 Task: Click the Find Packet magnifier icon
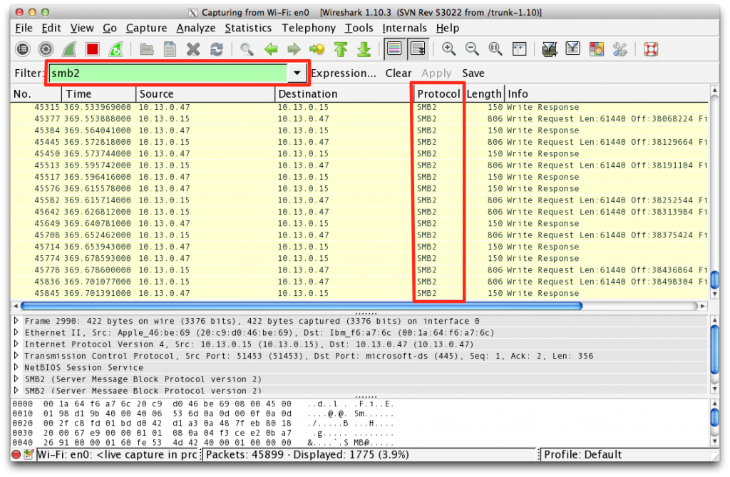[x=247, y=48]
